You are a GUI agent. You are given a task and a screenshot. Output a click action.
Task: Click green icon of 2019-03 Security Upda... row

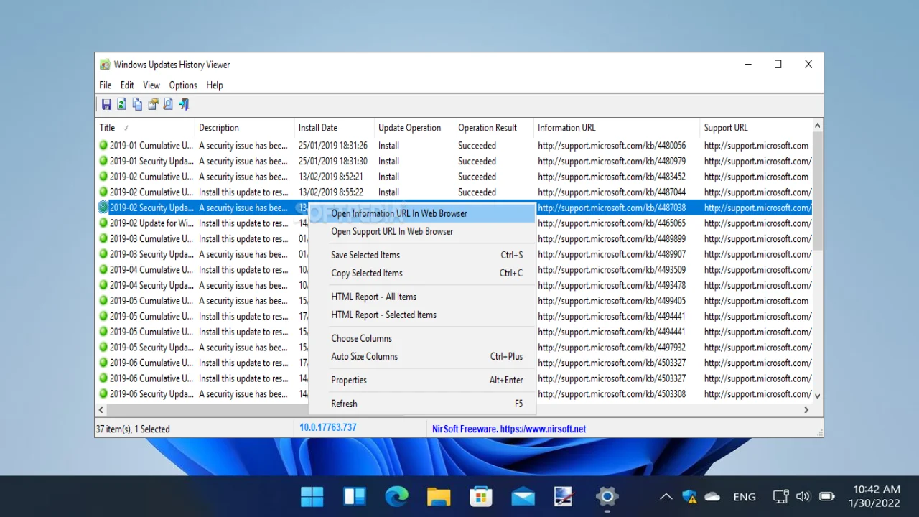point(103,254)
